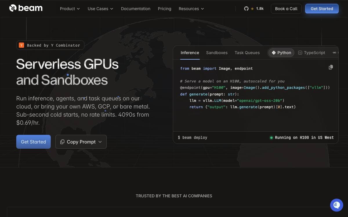Viewport: 348px width, 217px height.
Task: Open the Copy Prompt dropdown
Action: (x=81, y=142)
